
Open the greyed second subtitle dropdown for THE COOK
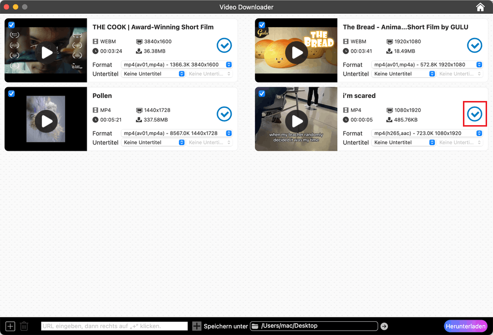(x=210, y=74)
